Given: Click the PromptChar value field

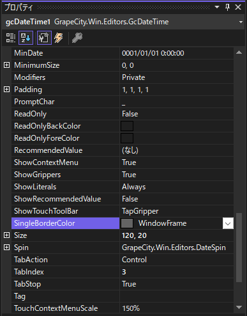Looking at the screenshot, I should [x=177, y=102].
